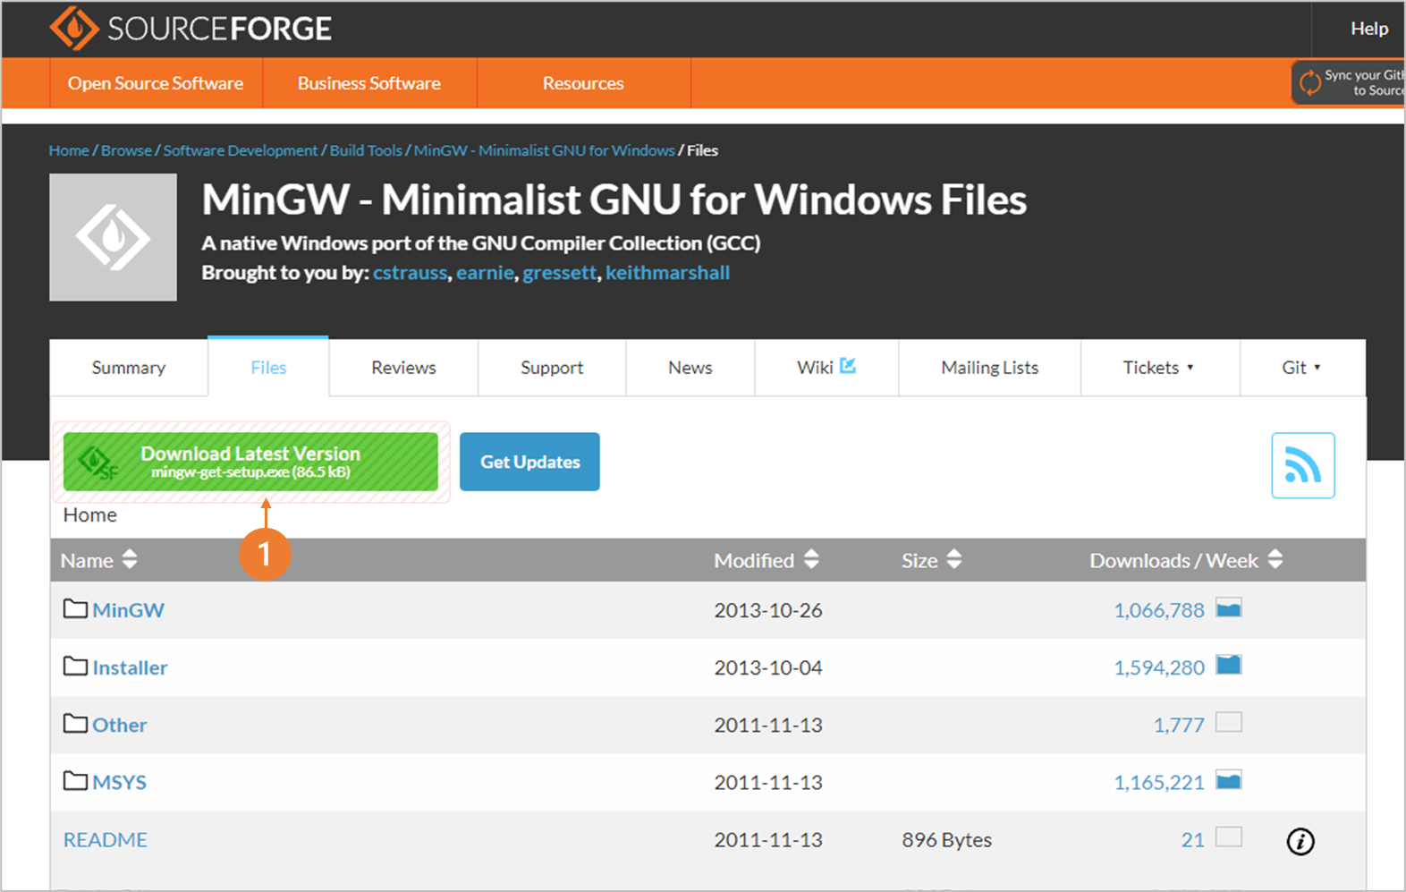The height and width of the screenshot is (892, 1406).
Task: Click the 2013-10-04 modified date
Action: pos(767,667)
